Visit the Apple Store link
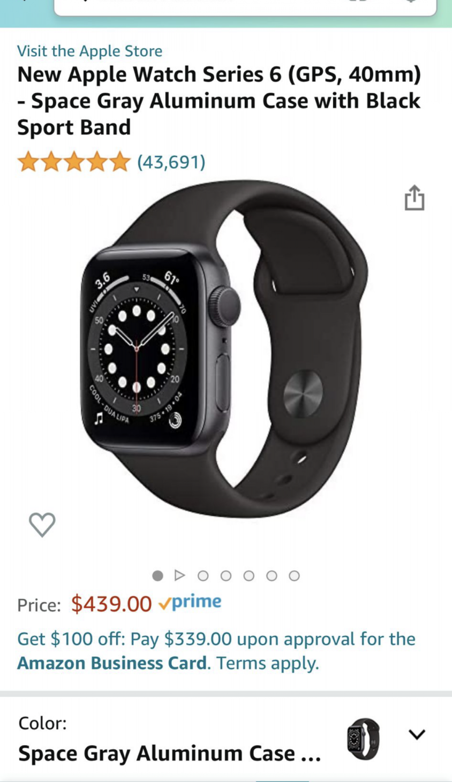 click(89, 51)
